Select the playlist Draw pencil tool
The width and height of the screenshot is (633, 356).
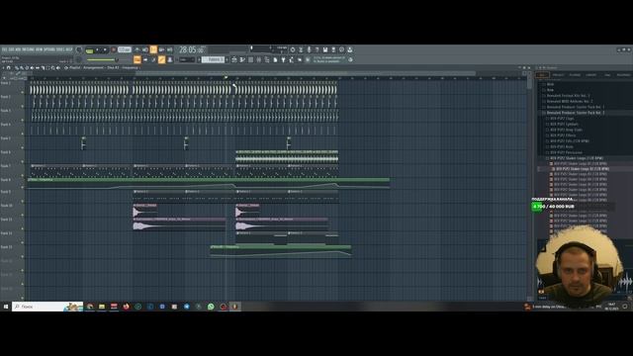click(x=17, y=68)
